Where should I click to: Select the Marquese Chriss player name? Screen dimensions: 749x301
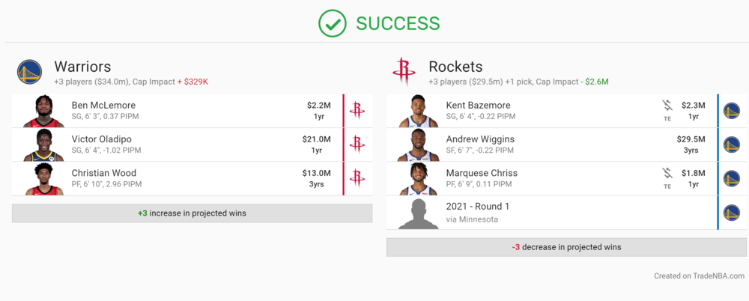482,173
